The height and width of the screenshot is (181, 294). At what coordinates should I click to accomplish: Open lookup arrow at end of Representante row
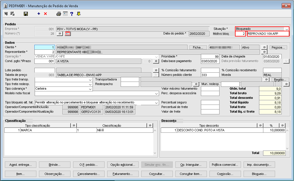(264, 52)
